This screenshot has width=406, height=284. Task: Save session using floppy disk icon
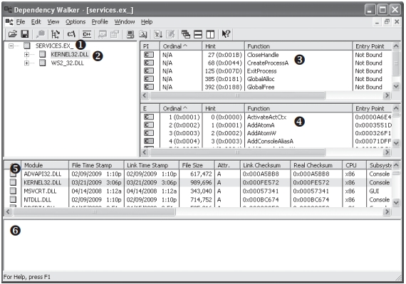(25, 34)
